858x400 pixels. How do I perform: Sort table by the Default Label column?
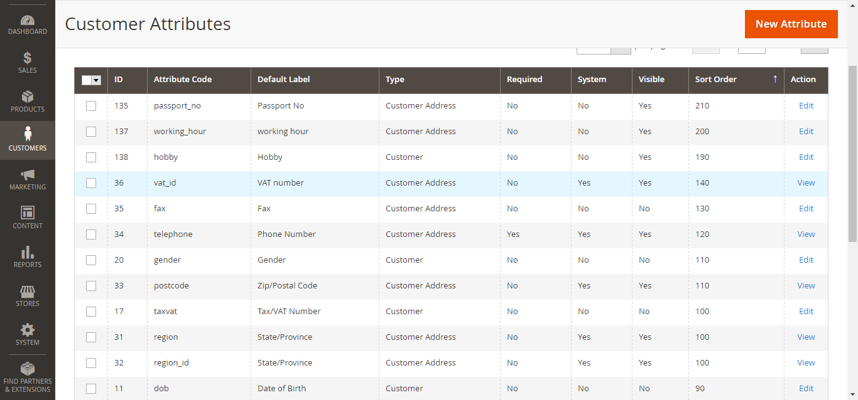(284, 80)
